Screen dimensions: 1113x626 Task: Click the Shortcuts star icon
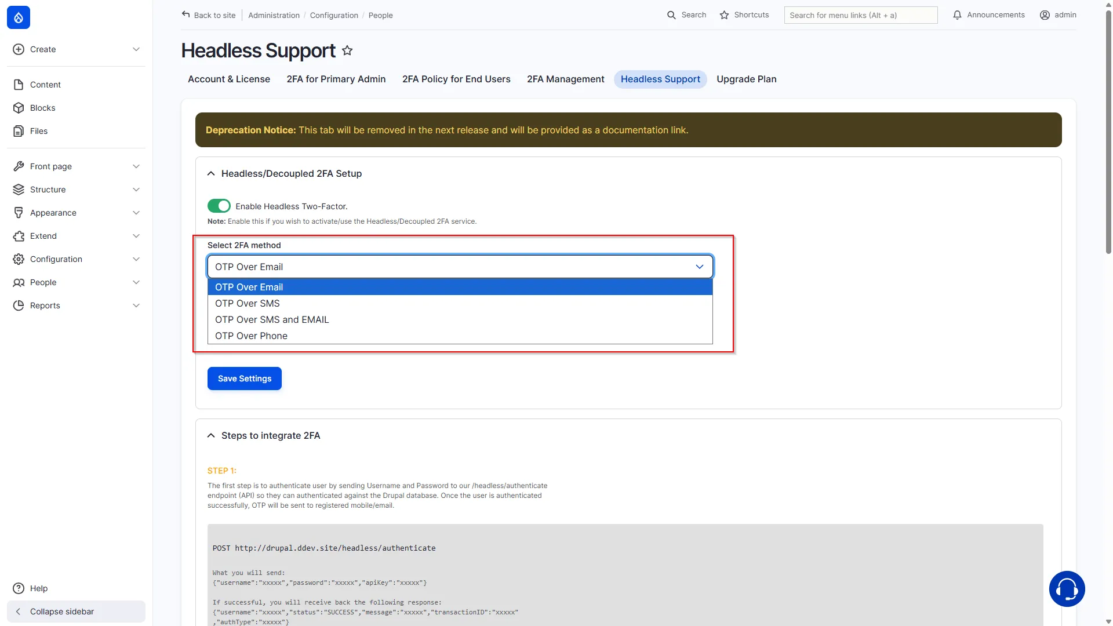724,15
